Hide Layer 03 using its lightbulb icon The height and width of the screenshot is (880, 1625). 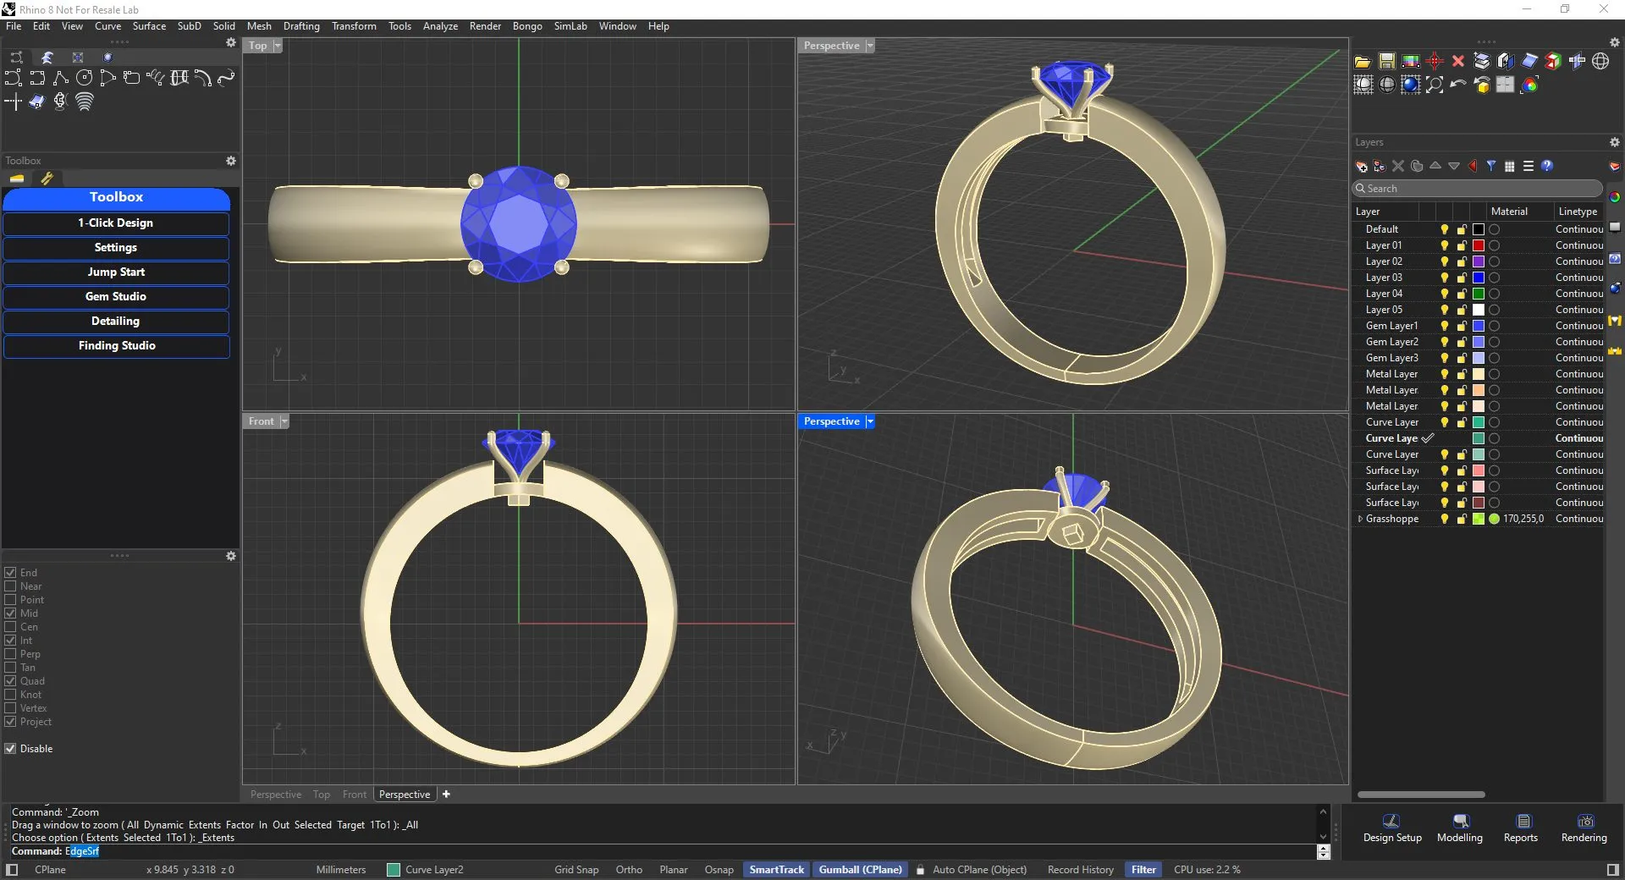(1444, 278)
